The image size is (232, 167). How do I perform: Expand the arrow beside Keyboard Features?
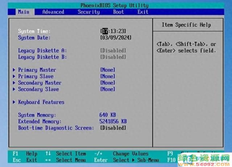[14, 102]
